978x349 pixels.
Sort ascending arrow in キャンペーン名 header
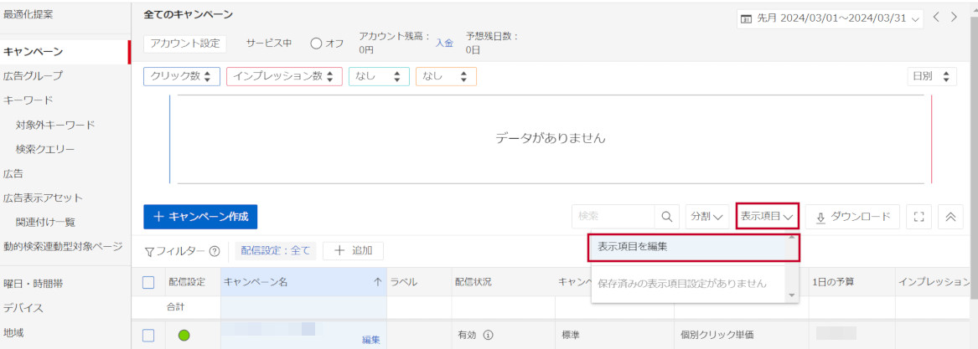[x=377, y=282]
